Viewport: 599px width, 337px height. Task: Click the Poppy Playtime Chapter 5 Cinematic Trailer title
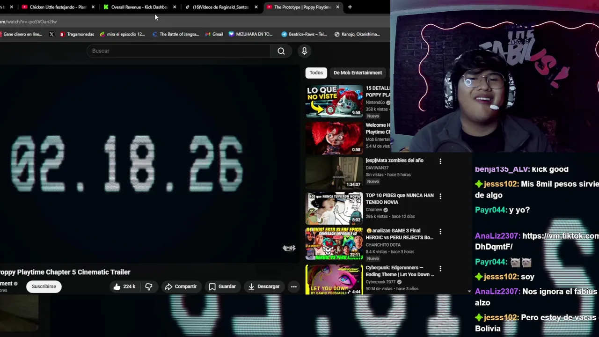pos(65,272)
